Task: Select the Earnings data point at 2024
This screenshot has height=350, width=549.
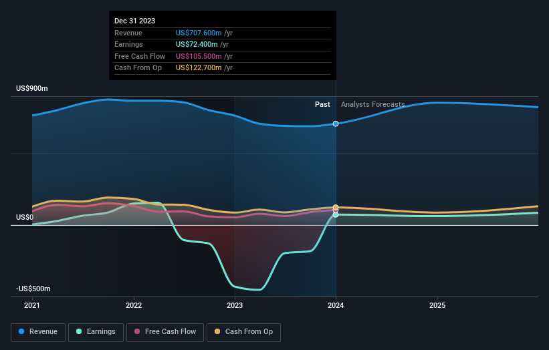Action: (x=336, y=214)
